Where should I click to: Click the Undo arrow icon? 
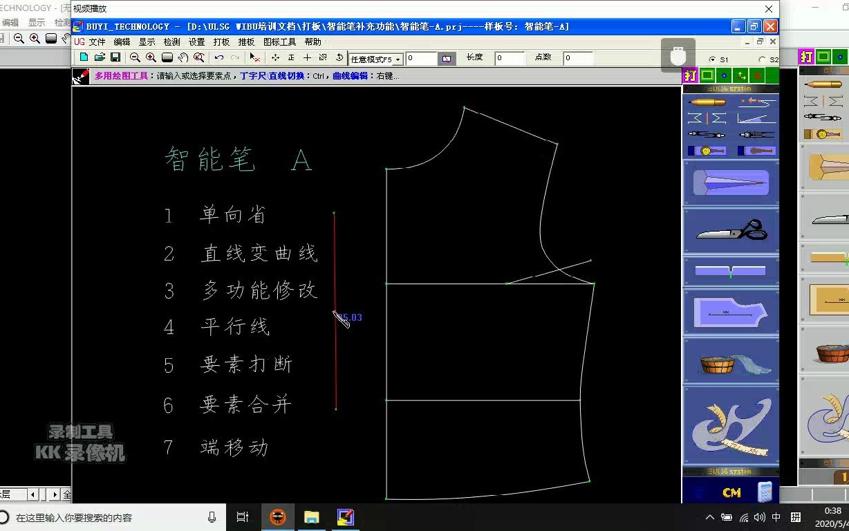[x=218, y=57]
